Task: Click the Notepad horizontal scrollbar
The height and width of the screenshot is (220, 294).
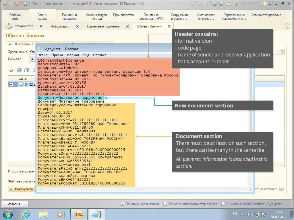Action: click(142, 189)
